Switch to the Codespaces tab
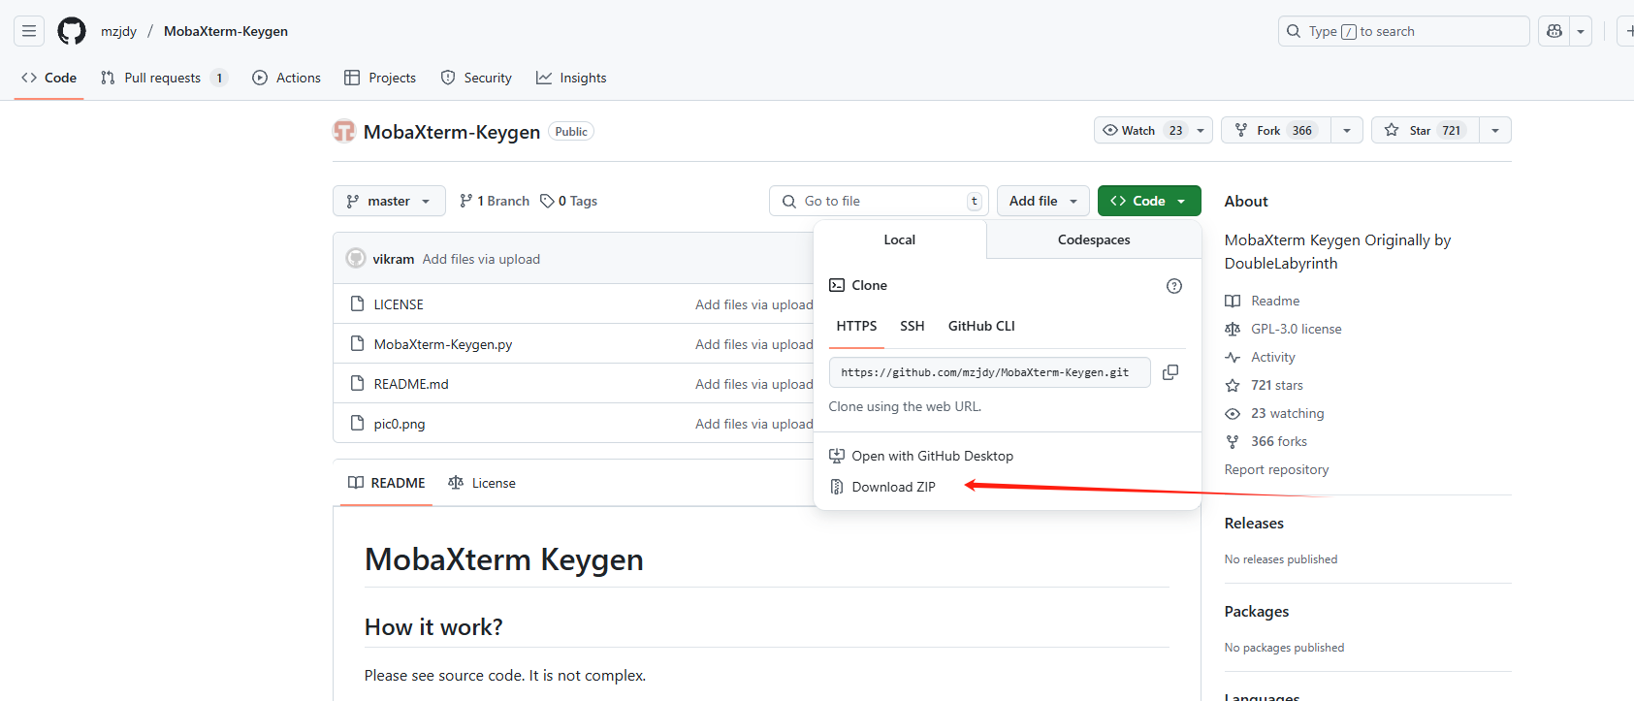This screenshot has height=701, width=1634. click(x=1094, y=239)
